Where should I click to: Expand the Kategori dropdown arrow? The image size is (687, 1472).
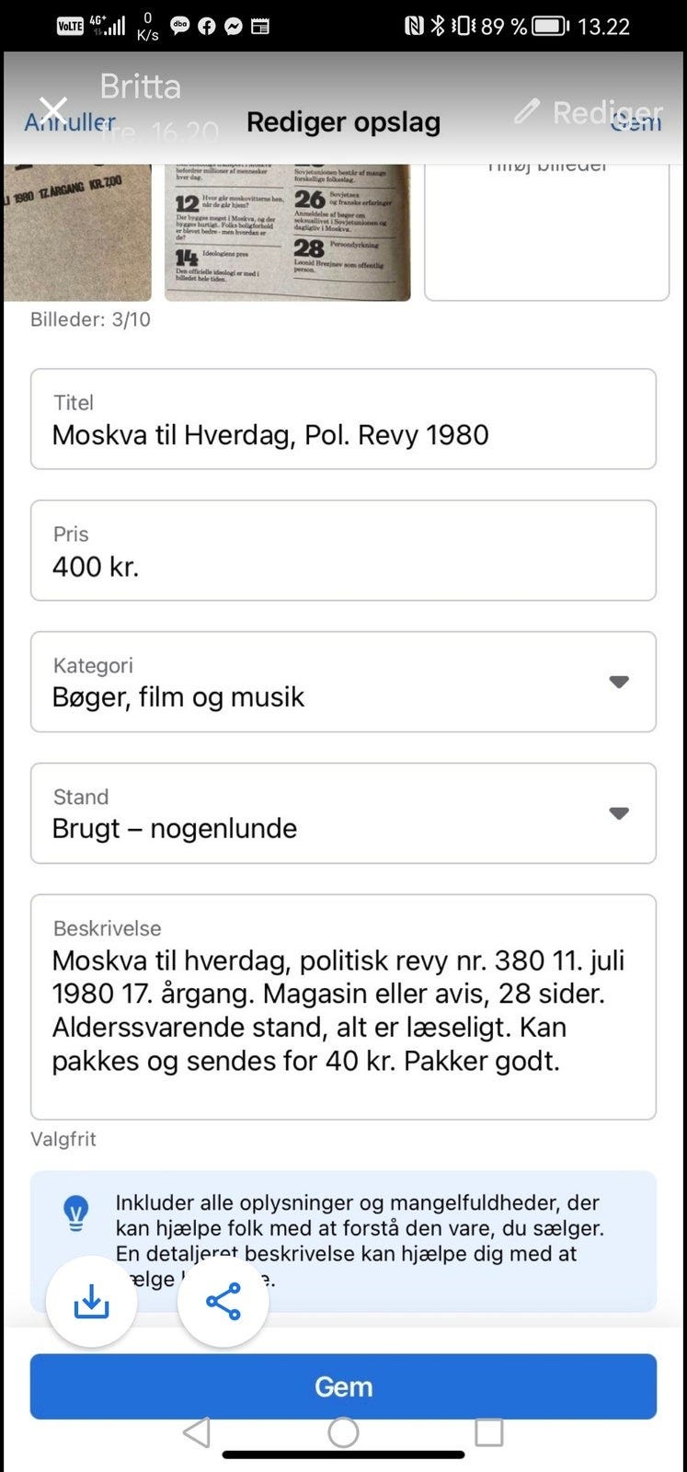pos(619,682)
